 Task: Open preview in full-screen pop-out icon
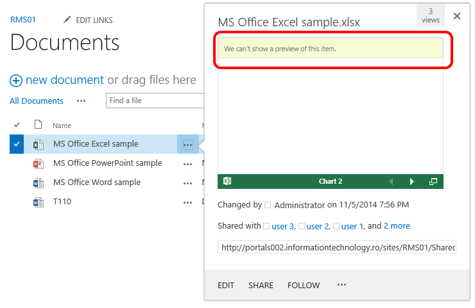(x=433, y=181)
